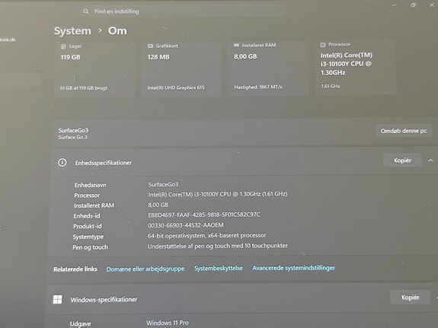Restore the window with the maximize icon

pos(413,5)
